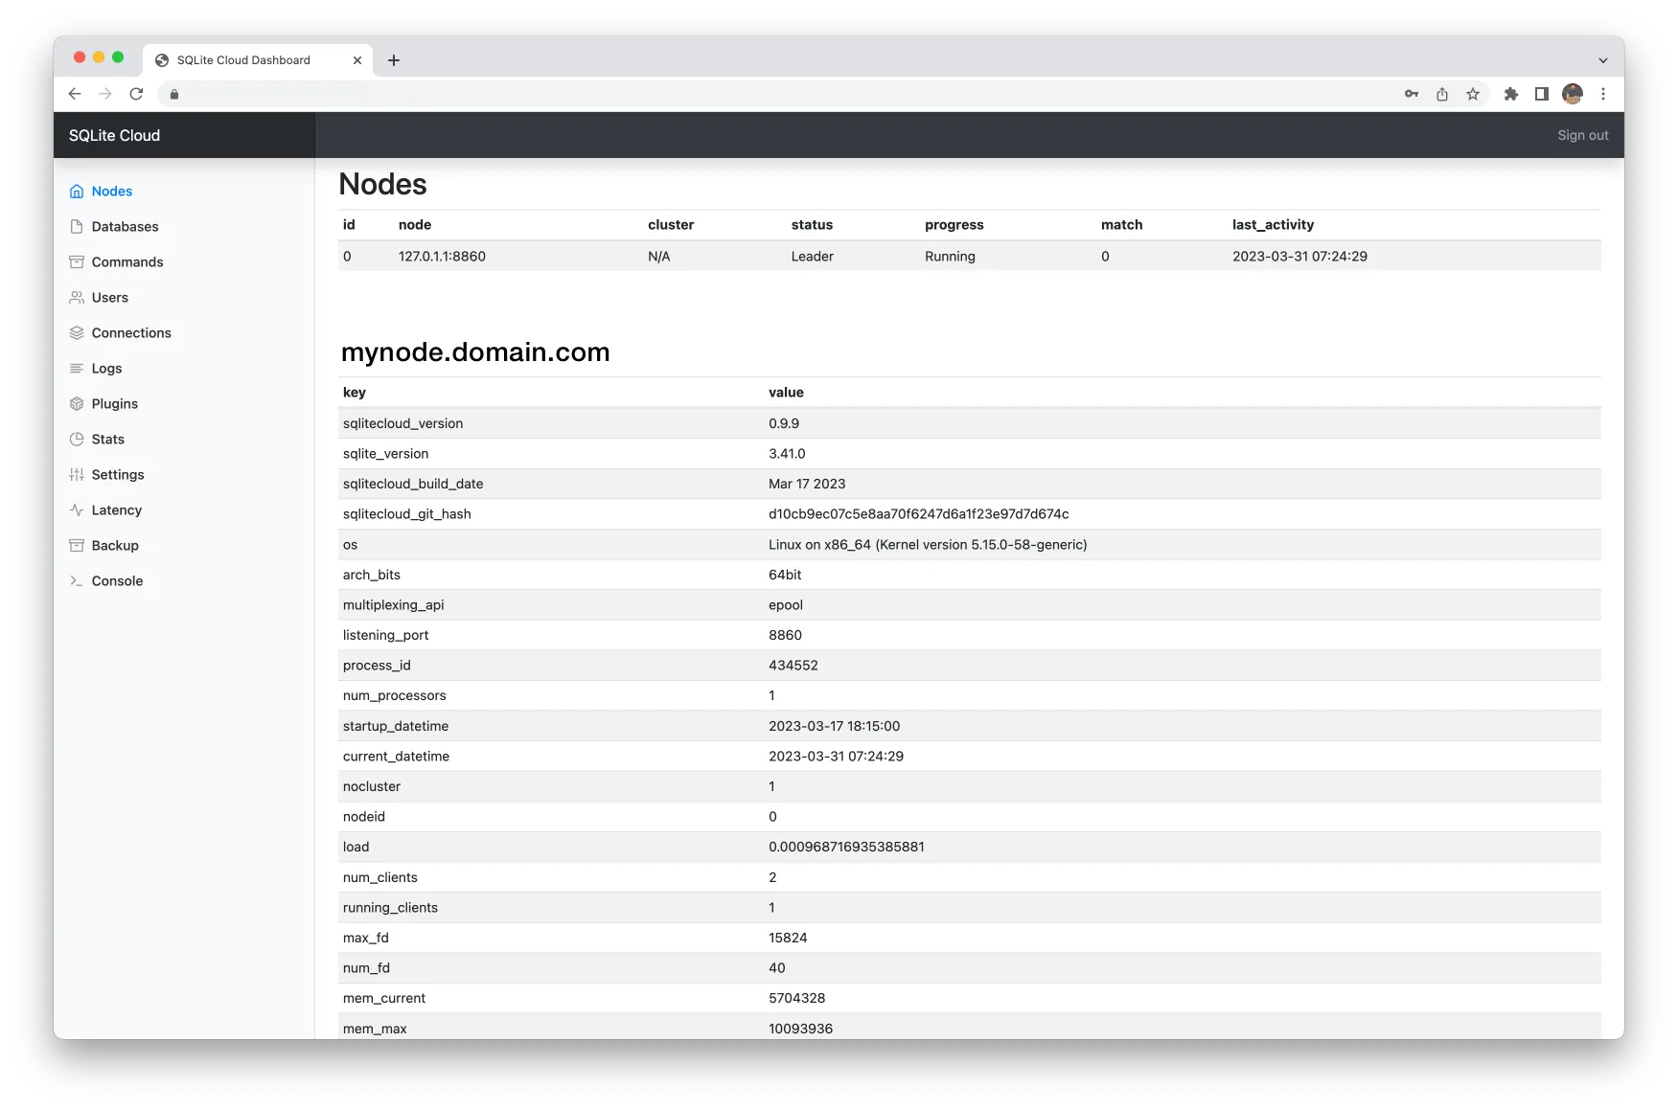Open Chrome's three-dot menu

click(1603, 93)
